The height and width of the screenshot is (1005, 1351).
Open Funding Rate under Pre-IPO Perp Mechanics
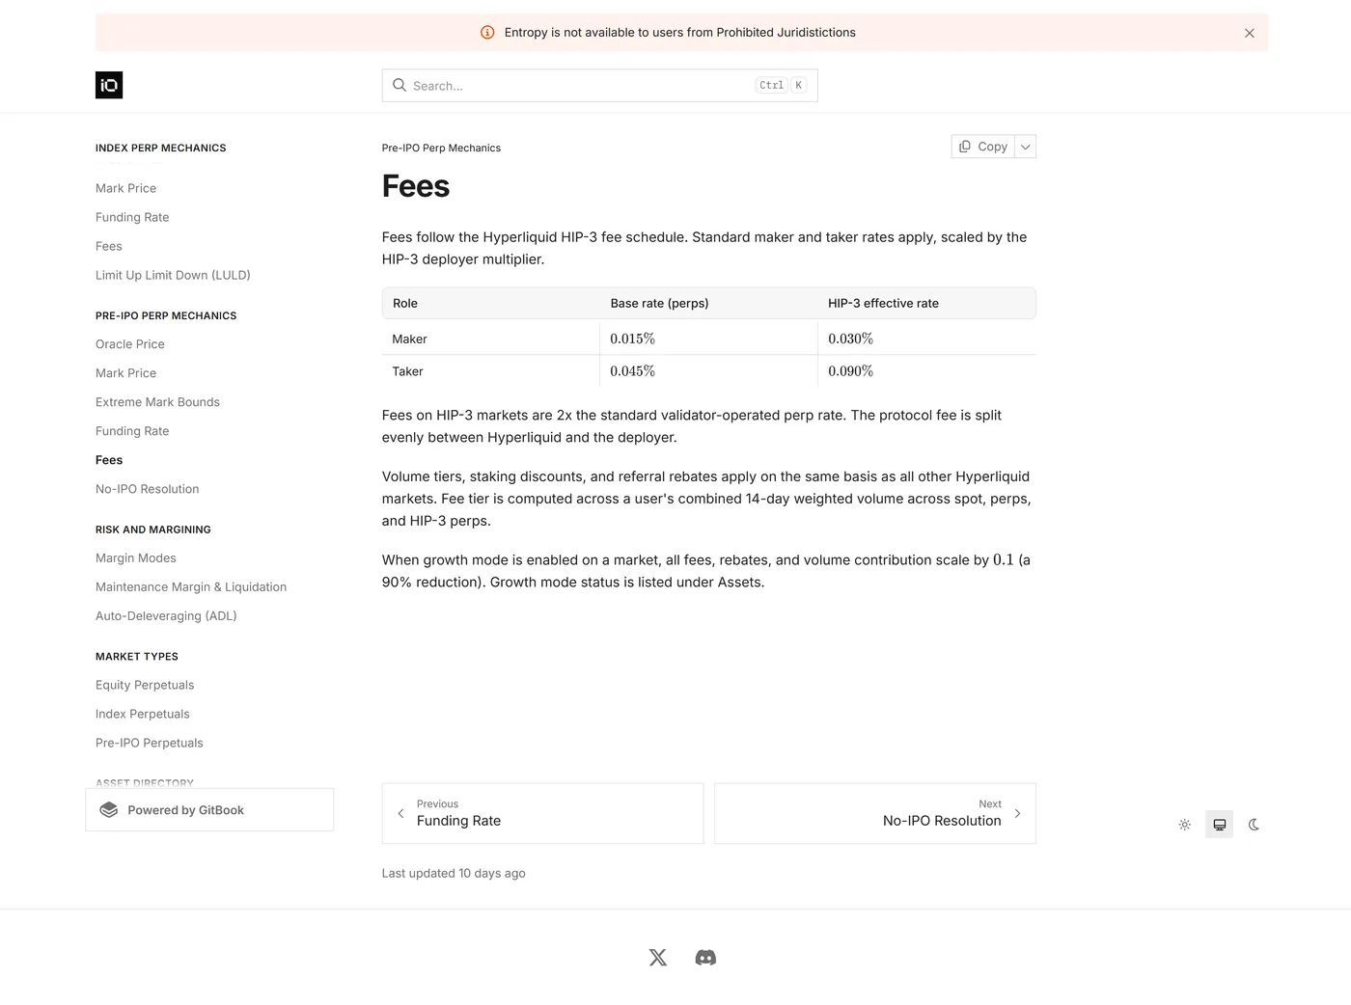pyautogui.click(x=132, y=431)
